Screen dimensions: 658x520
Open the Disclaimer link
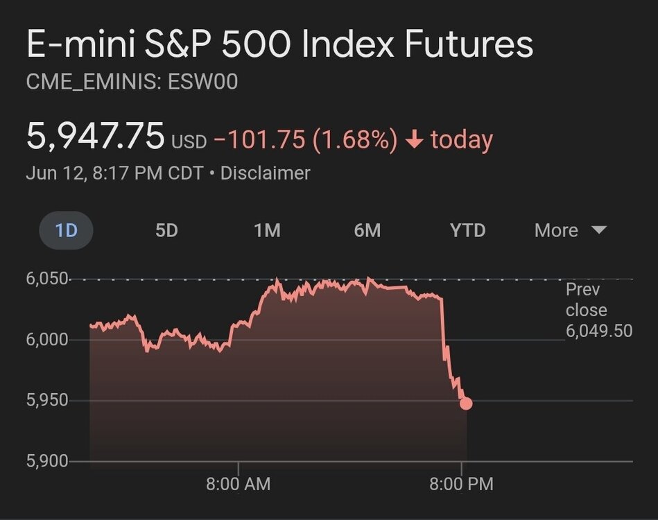pyautogui.click(x=265, y=173)
